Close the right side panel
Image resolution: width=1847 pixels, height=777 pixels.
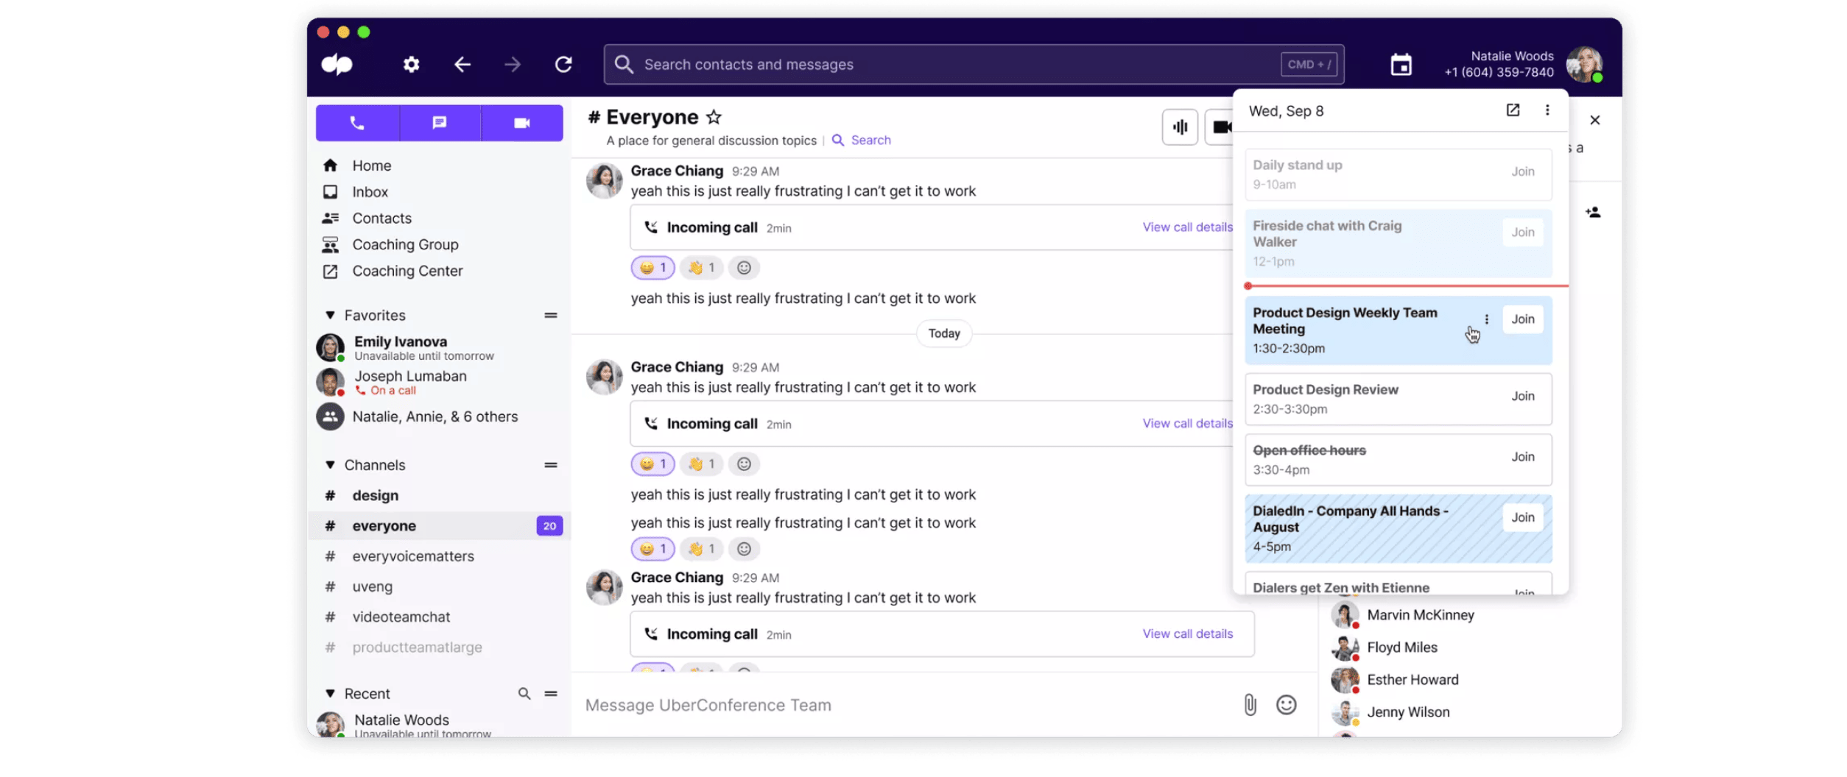tap(1595, 120)
